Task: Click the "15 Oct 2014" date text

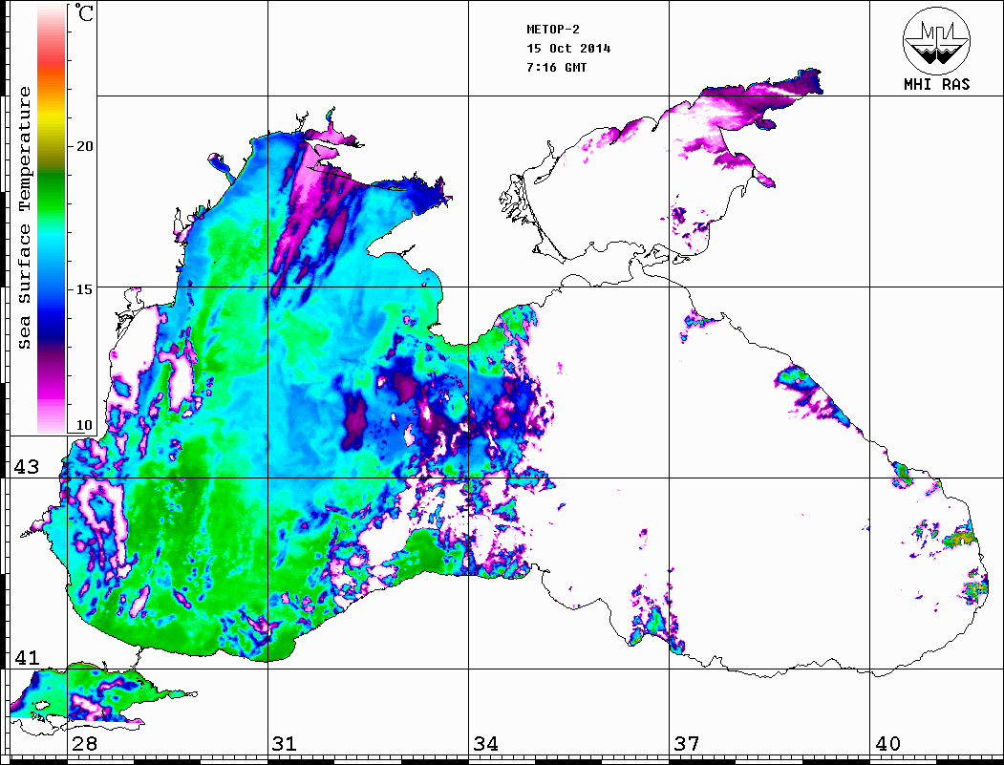Action: (568, 49)
